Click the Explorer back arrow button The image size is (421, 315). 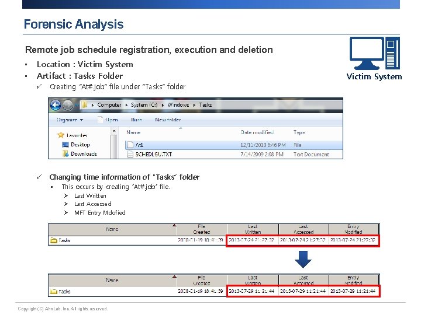coord(56,105)
